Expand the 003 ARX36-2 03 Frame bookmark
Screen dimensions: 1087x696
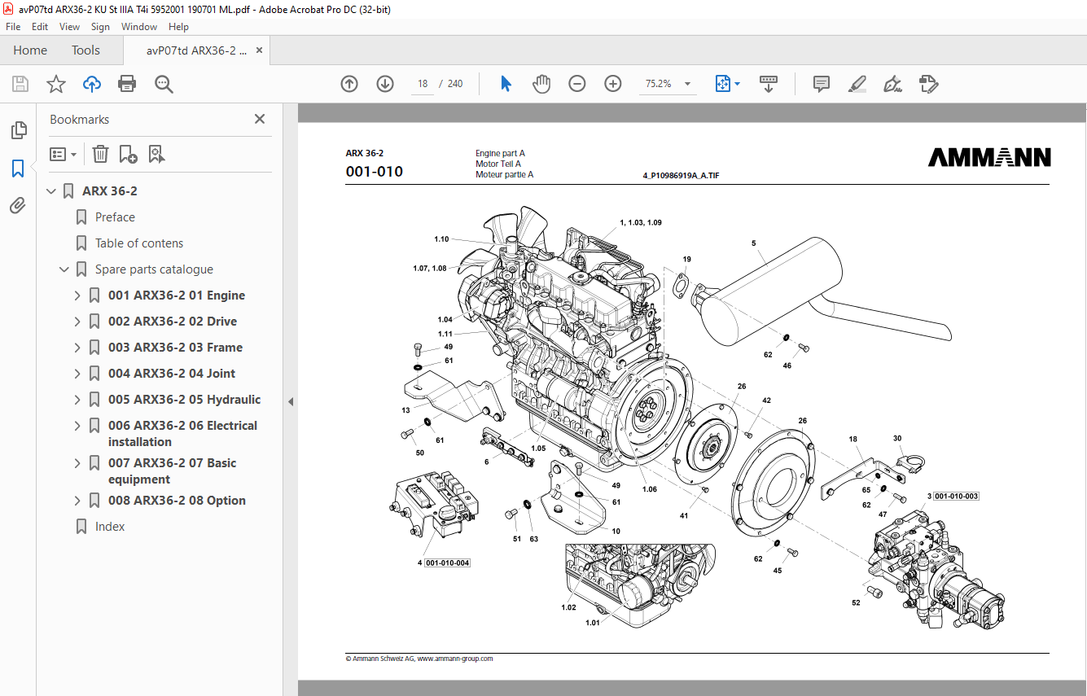(x=78, y=348)
